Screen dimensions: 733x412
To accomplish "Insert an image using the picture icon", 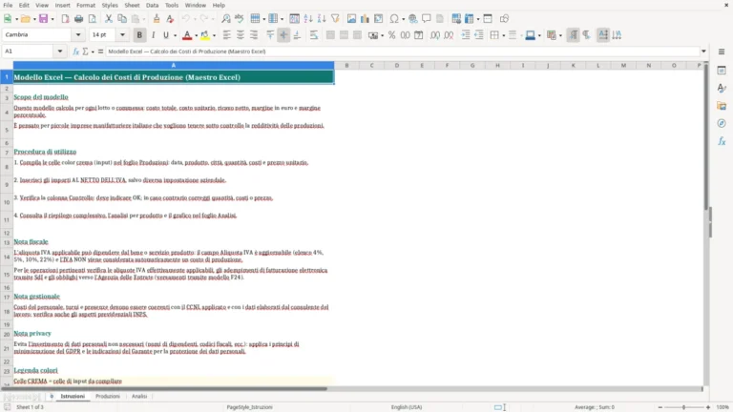I will (x=351, y=19).
